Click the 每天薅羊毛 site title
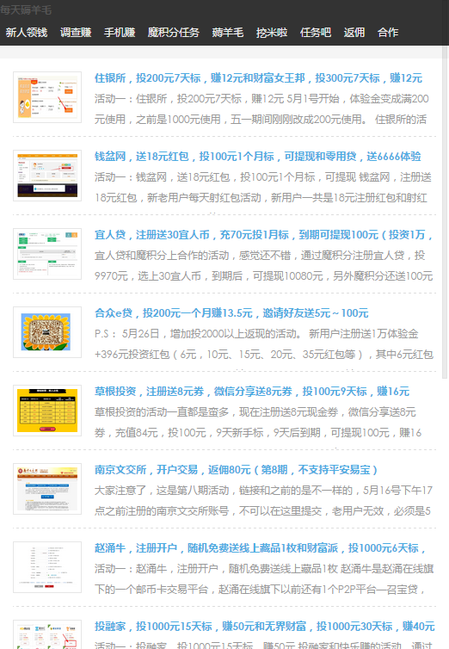Image resolution: width=449 pixels, height=649 pixels. (x=26, y=9)
